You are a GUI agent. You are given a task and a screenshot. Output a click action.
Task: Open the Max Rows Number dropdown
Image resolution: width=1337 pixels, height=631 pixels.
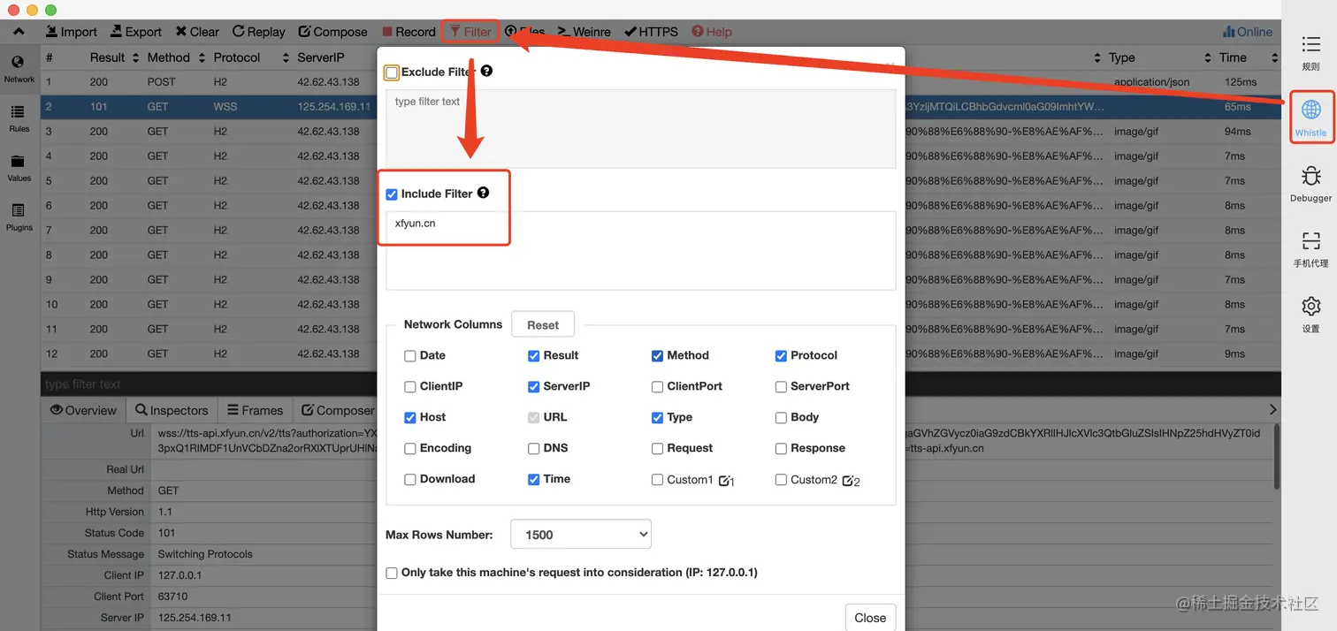[581, 535]
